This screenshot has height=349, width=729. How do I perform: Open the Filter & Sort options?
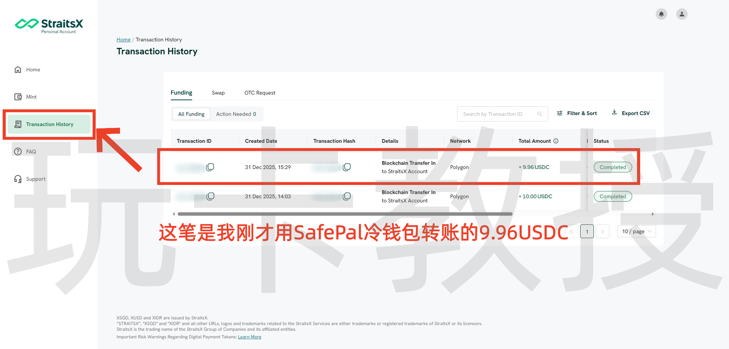(x=577, y=113)
